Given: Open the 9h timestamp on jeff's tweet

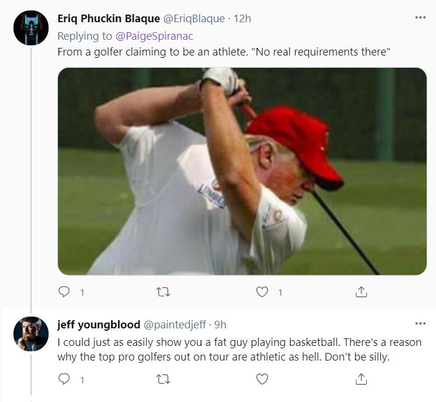Looking at the screenshot, I should pyautogui.click(x=221, y=325).
